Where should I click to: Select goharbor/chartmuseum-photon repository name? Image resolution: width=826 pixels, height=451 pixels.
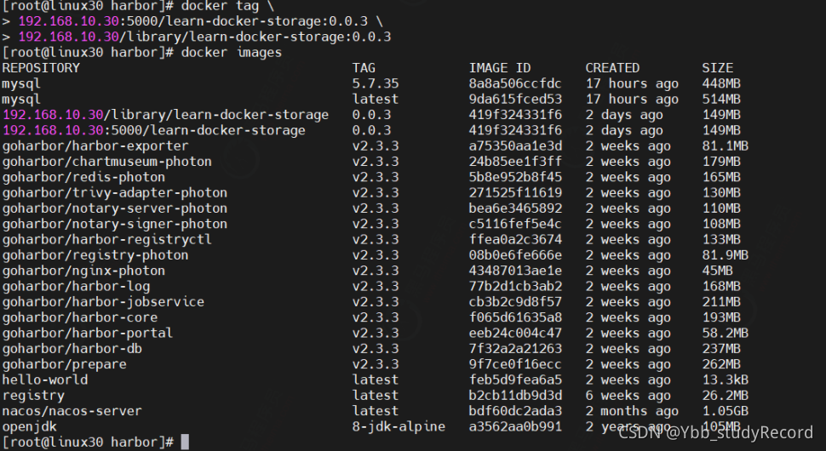click(x=107, y=162)
